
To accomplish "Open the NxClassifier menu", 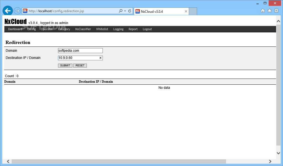I will point(83,29).
